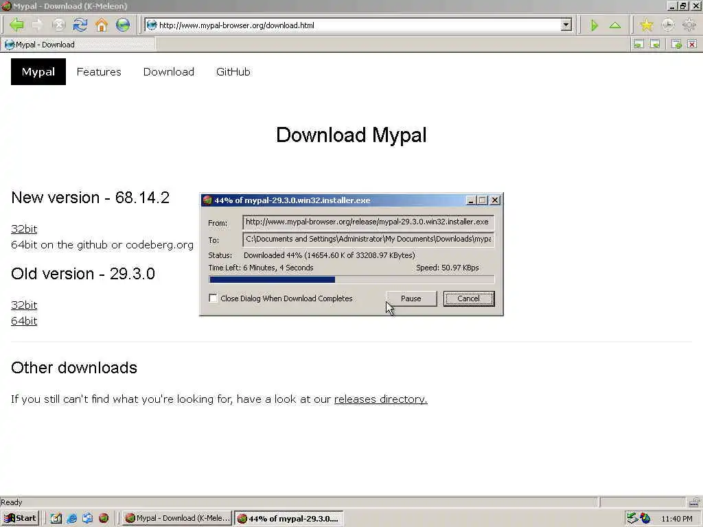703x527 pixels.
Task: Enable Close Dialog When Download Completes
Action: [214, 298]
